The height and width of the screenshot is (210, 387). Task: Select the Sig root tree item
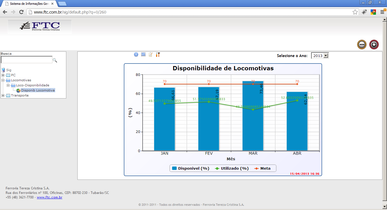pyautogui.click(x=9, y=70)
